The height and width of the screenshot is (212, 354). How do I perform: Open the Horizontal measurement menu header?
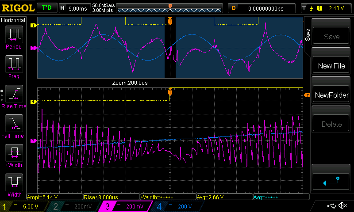13,21
